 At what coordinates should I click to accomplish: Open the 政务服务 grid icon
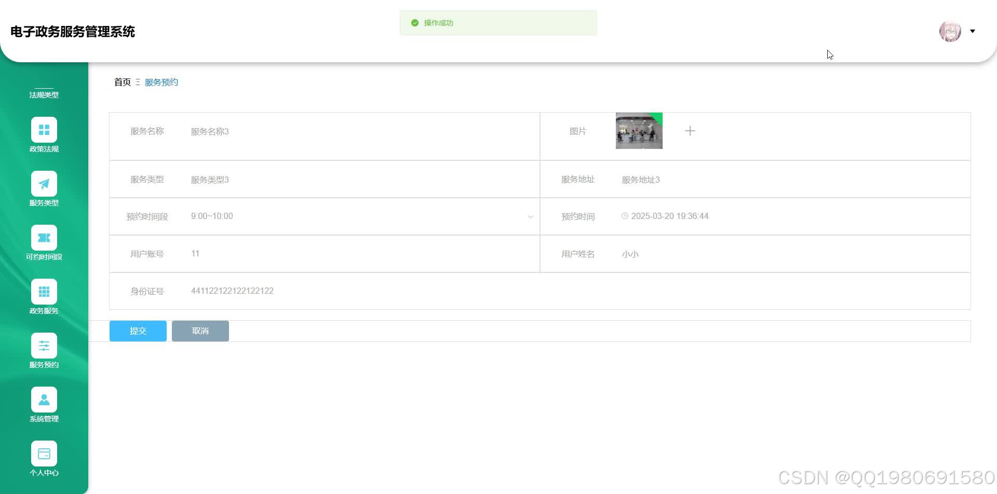pyautogui.click(x=44, y=292)
